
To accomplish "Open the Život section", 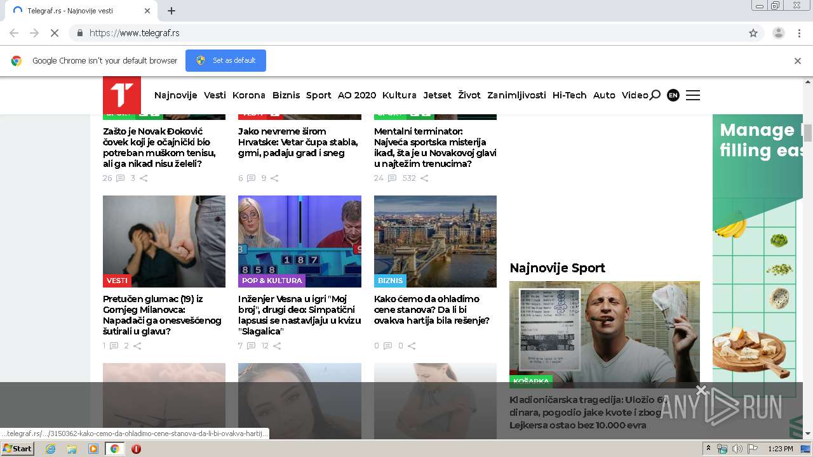I will tap(469, 95).
